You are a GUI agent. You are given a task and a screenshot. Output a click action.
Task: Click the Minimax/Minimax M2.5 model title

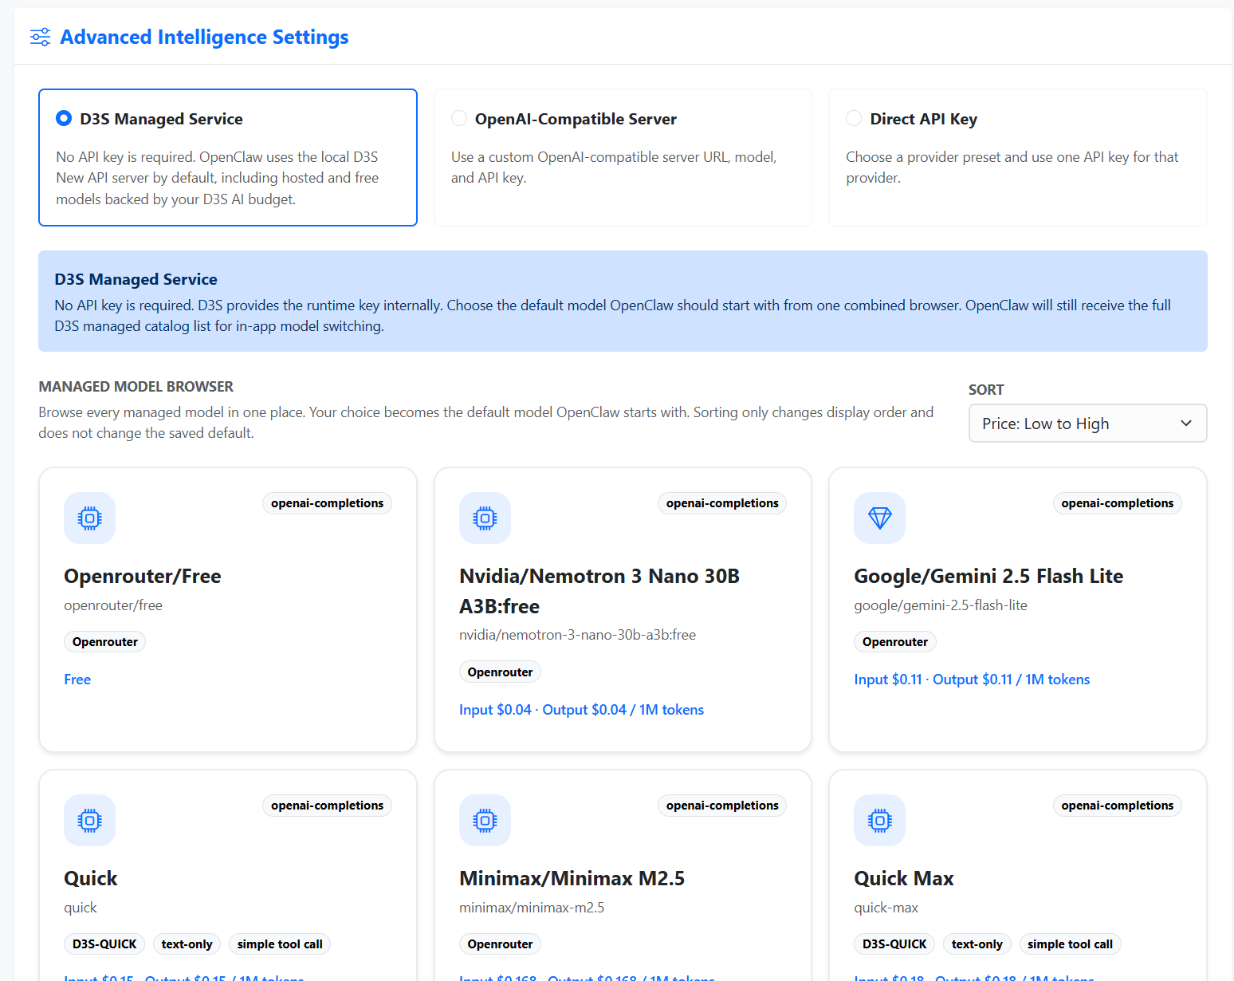click(572, 879)
